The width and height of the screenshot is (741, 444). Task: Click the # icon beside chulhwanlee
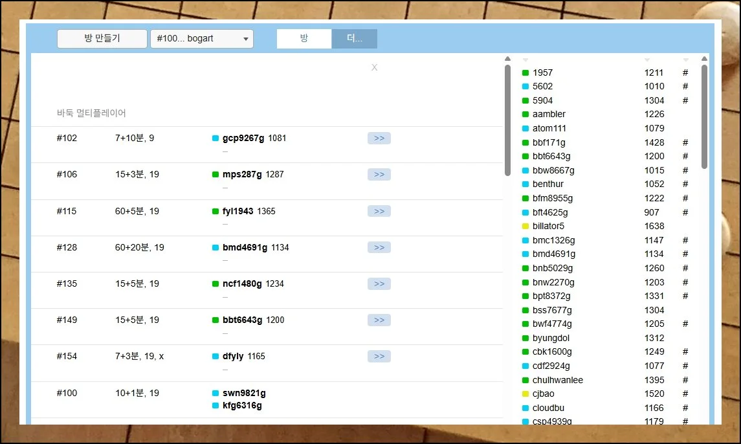(x=685, y=381)
